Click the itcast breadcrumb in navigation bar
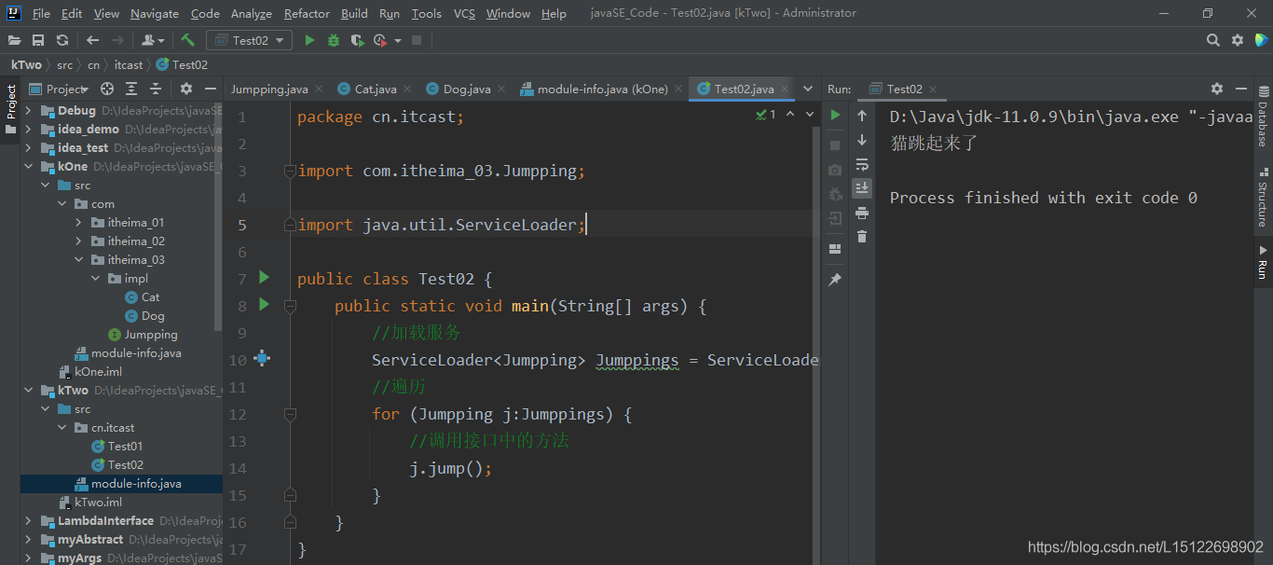 tap(129, 65)
